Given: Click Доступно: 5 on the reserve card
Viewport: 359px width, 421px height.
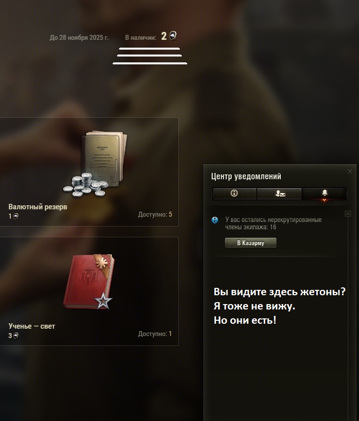Looking at the screenshot, I should [x=155, y=215].
